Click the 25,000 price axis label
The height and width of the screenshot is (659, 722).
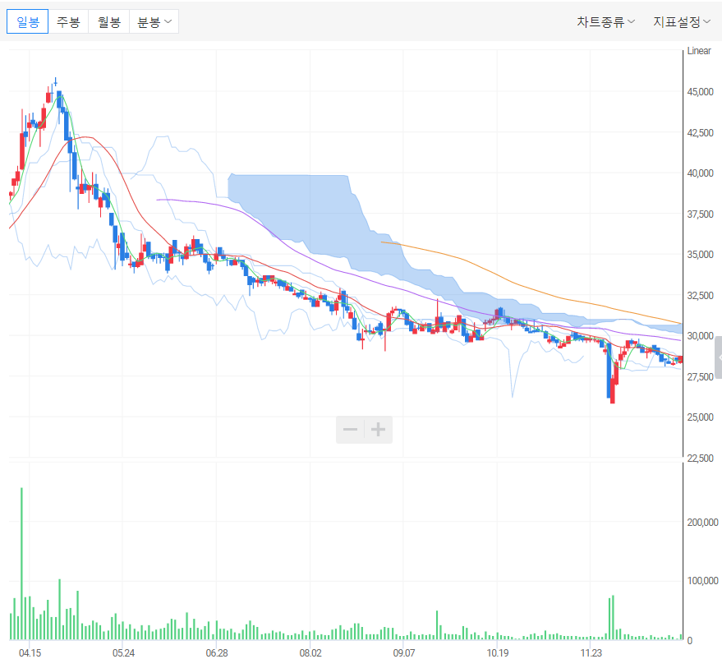tap(700, 417)
